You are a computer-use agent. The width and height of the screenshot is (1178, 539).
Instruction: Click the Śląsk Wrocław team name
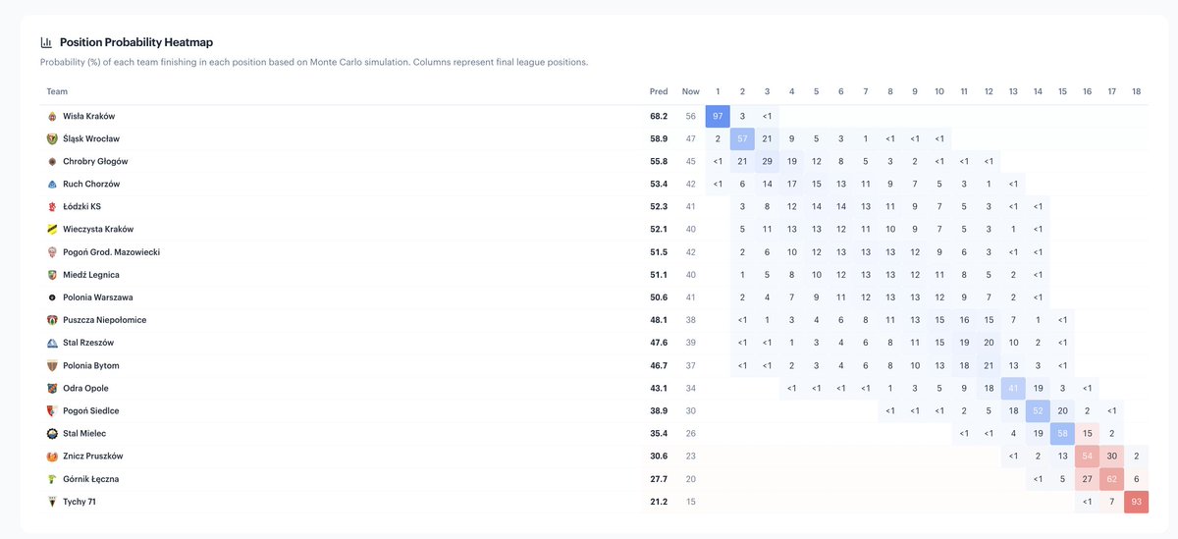coord(91,138)
